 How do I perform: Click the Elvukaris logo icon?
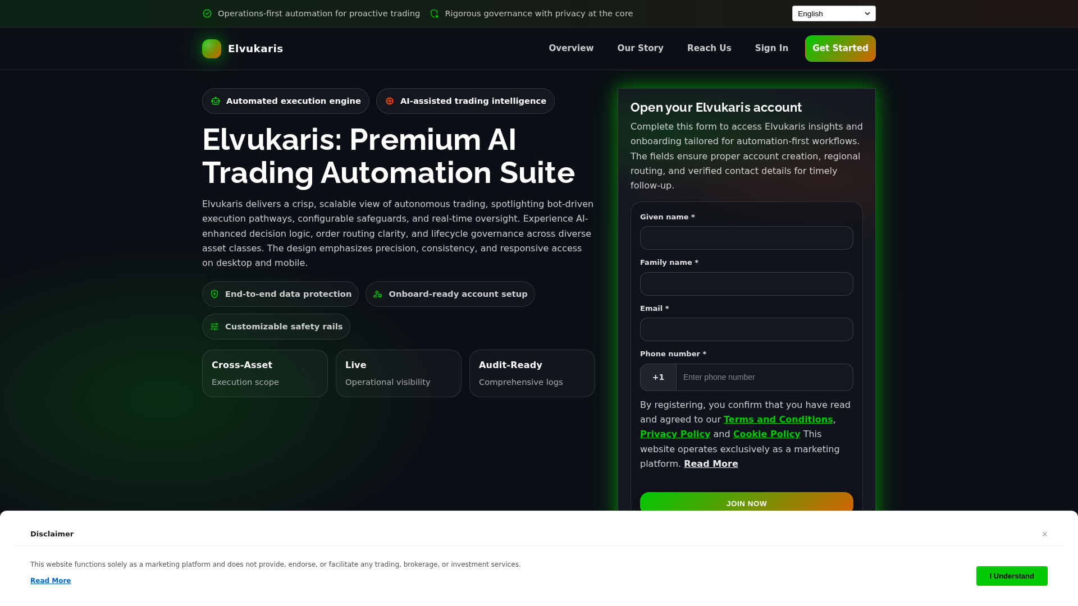coord(212,49)
